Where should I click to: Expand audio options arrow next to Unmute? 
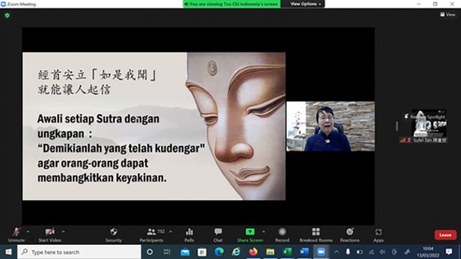(29, 231)
